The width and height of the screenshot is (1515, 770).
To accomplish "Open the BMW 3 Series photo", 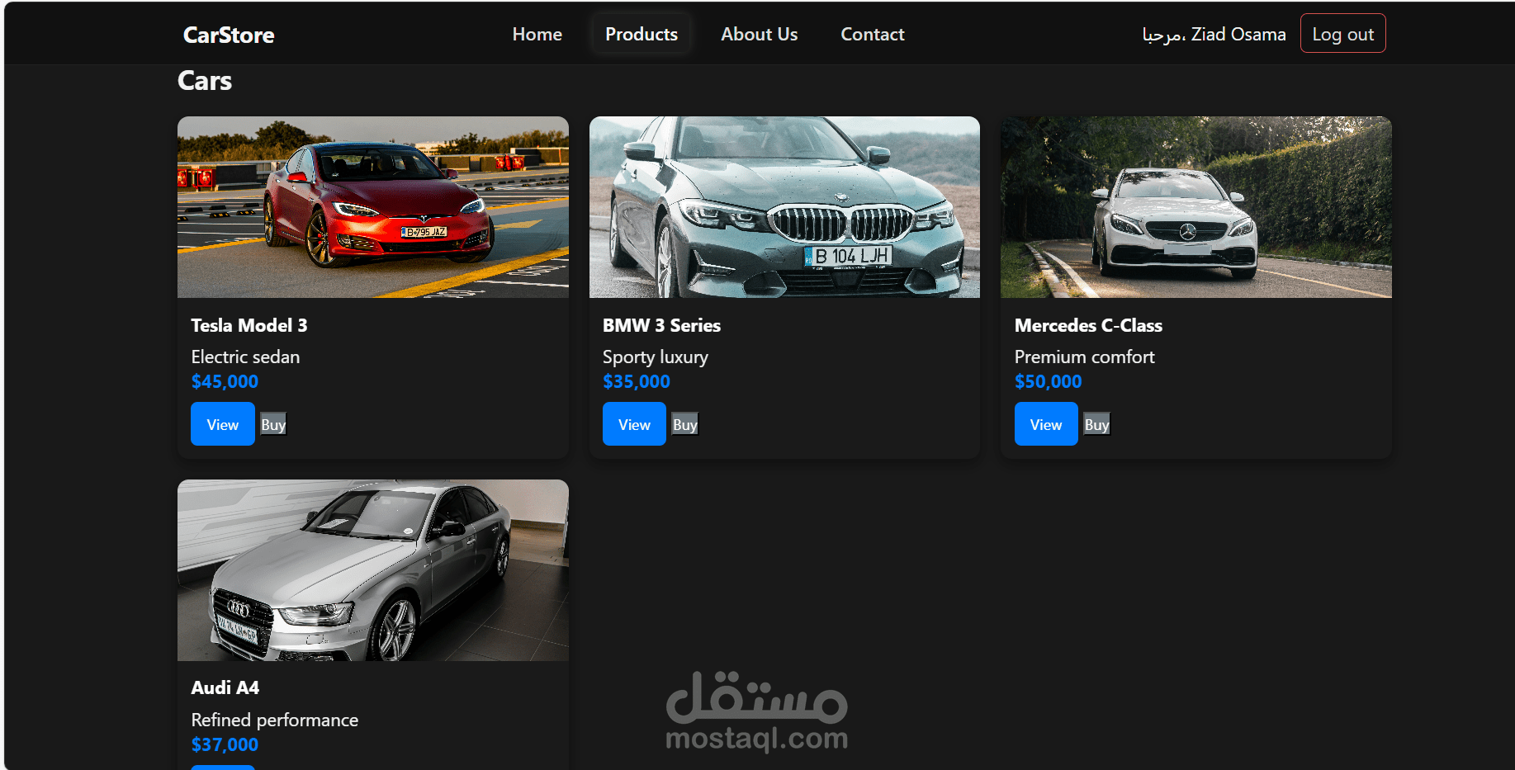I will click(x=784, y=207).
